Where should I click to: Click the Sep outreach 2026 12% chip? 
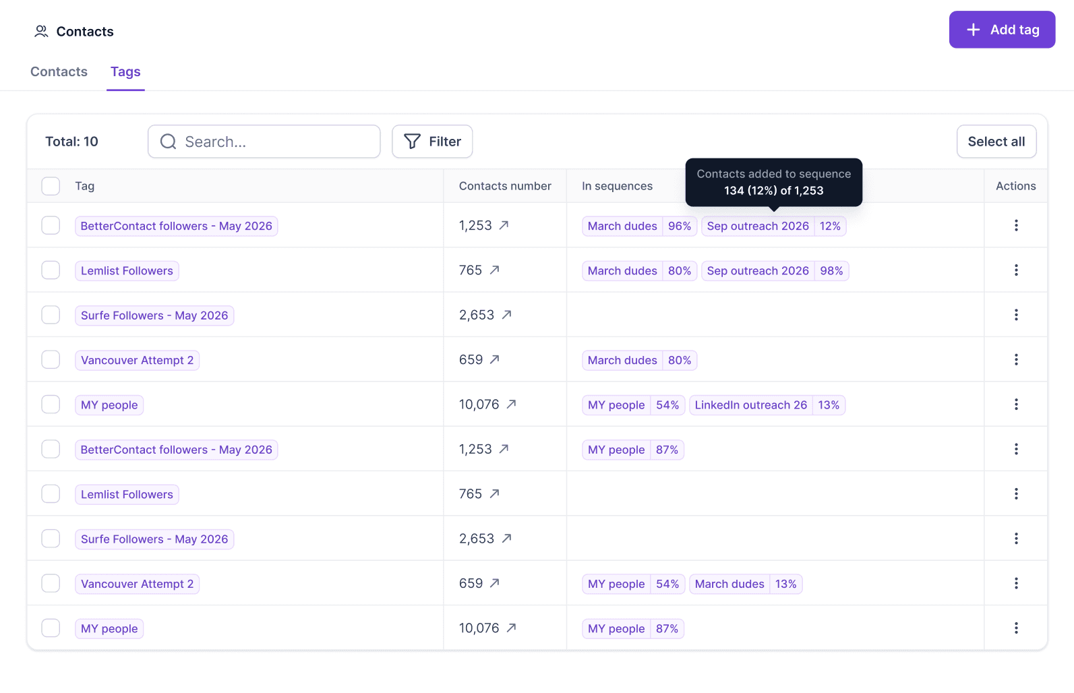773,226
